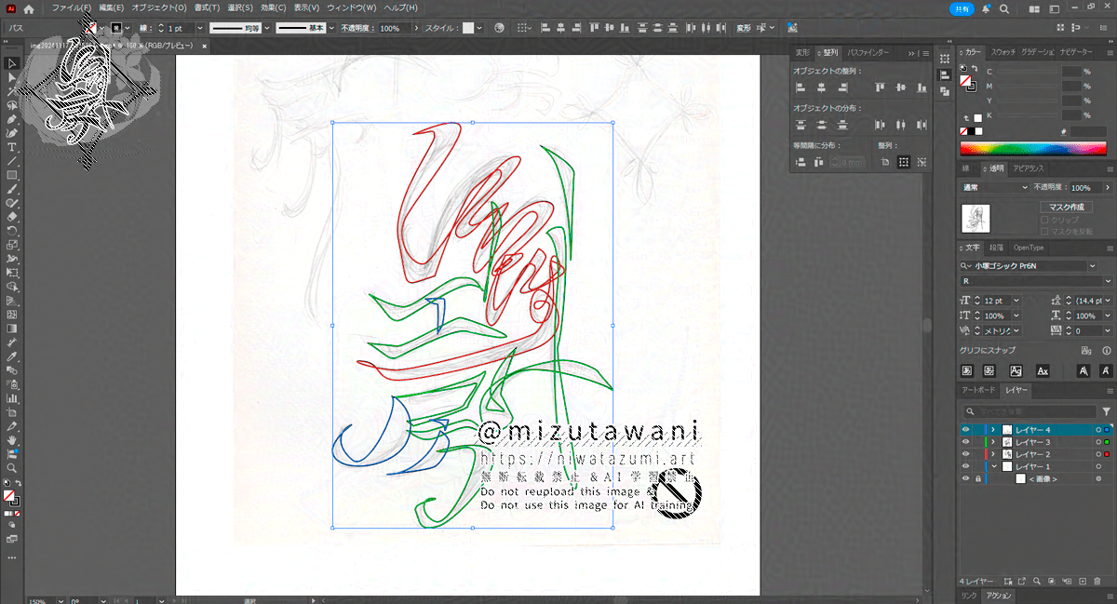The width and height of the screenshot is (1117, 604).
Task: Click the マスク作成 button
Action: (x=1065, y=207)
